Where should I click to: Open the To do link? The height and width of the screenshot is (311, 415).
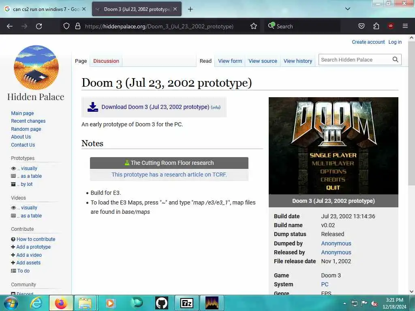point(23,271)
